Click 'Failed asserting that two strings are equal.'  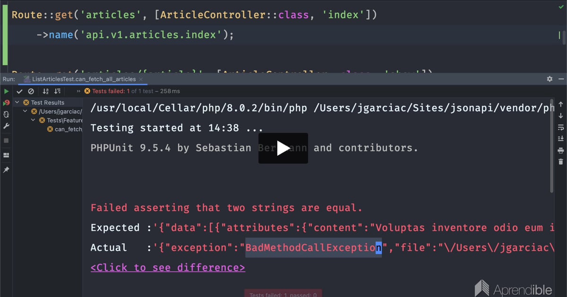226,208
